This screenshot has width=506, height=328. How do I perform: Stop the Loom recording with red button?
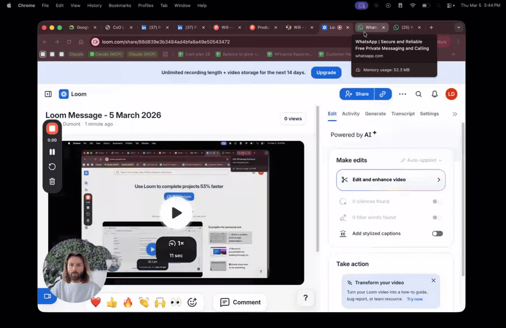[x=52, y=129]
